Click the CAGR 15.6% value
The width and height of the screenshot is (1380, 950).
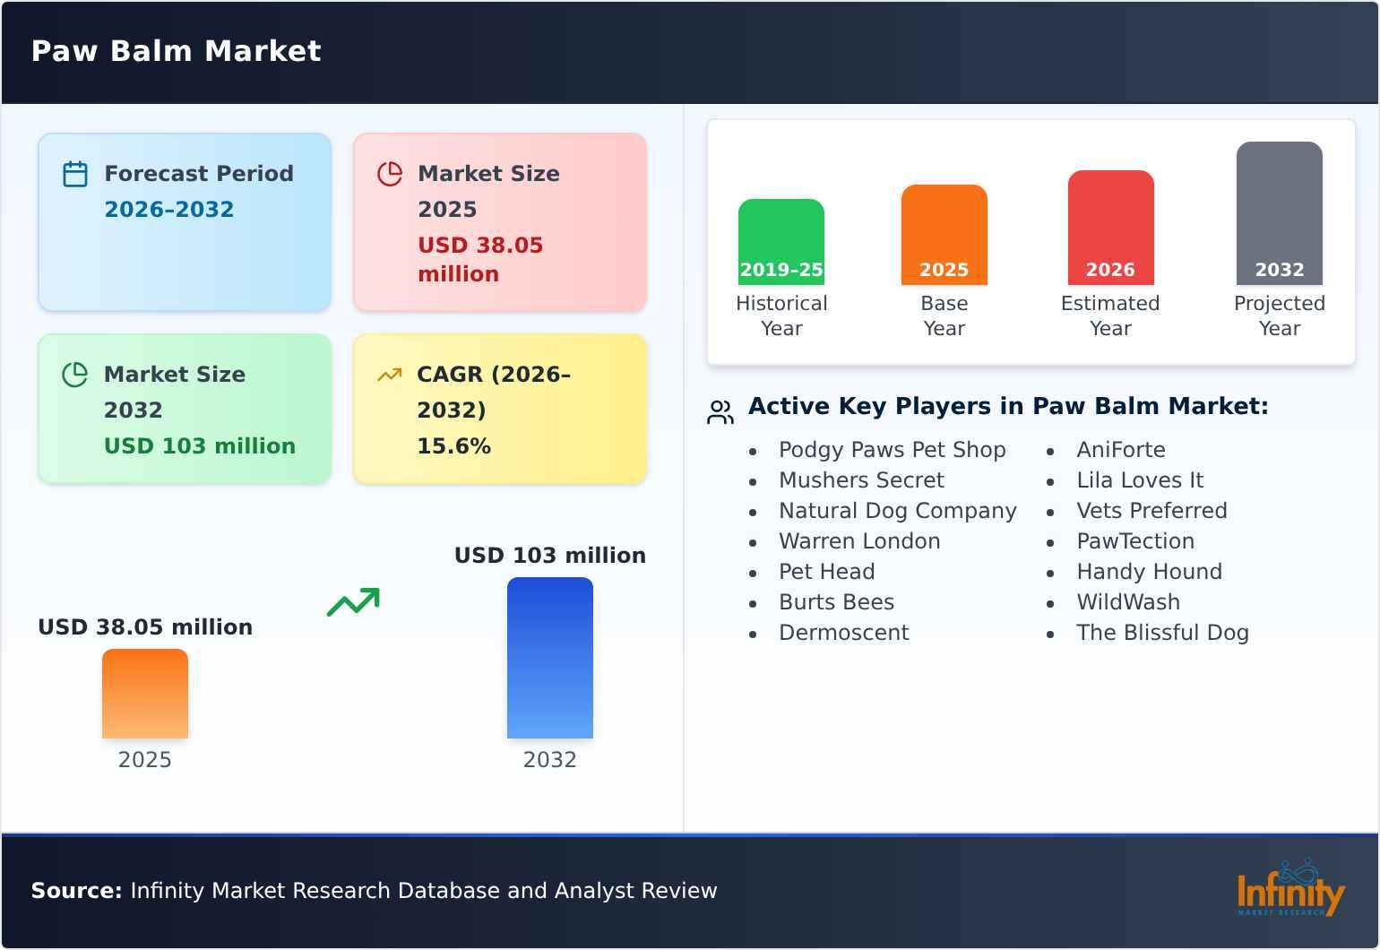(x=453, y=446)
